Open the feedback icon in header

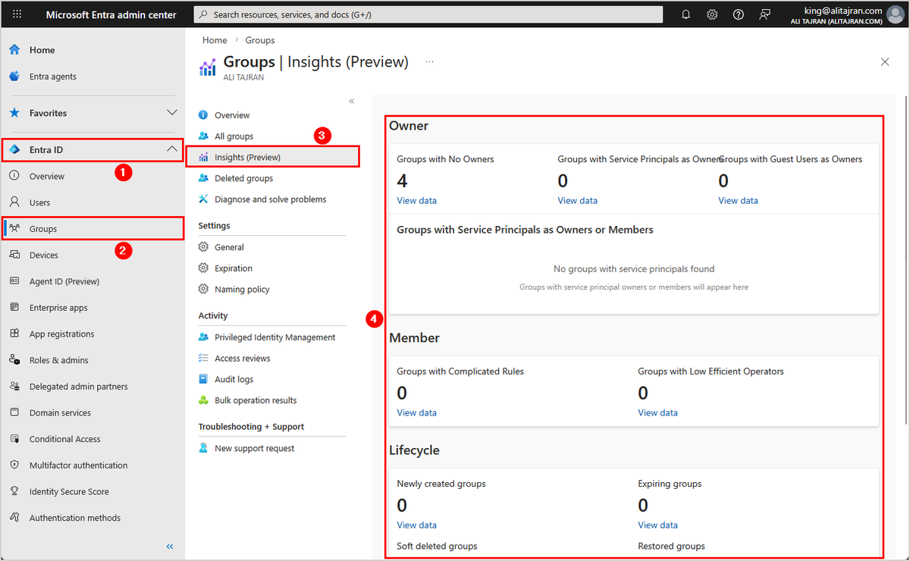pyautogui.click(x=764, y=14)
